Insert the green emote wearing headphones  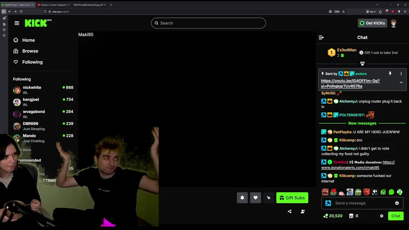(x=400, y=192)
